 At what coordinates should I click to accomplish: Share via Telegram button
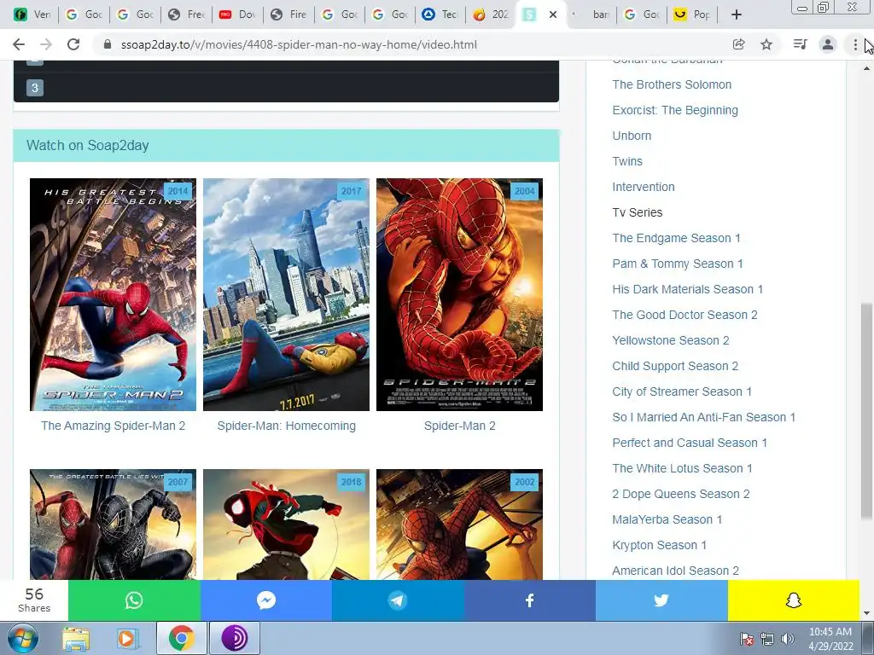click(x=398, y=600)
